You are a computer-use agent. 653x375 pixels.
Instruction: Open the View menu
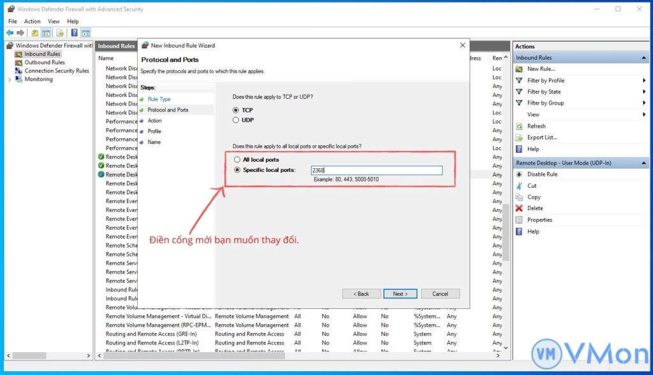(54, 21)
